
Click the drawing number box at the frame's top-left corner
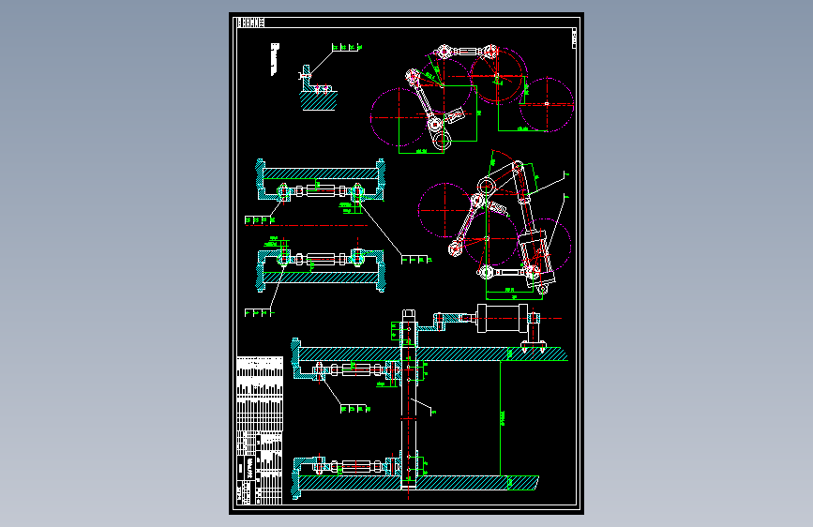click(251, 23)
